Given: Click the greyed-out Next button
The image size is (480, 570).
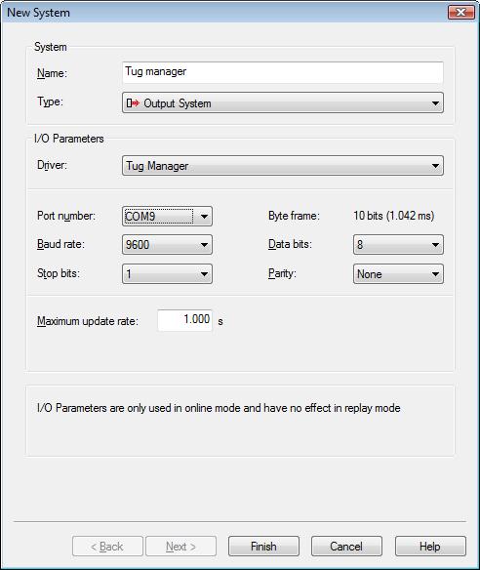Looking at the screenshot, I should coord(180,546).
